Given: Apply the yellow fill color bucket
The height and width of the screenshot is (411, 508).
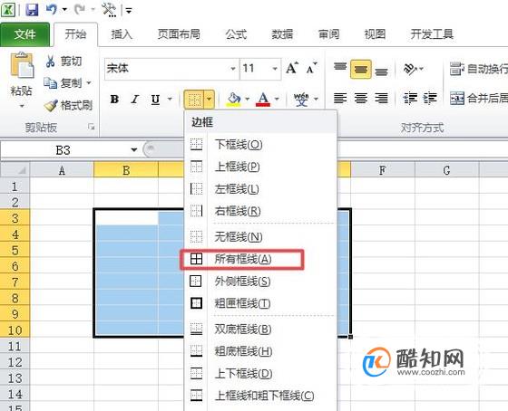Looking at the screenshot, I should pyautogui.click(x=234, y=99).
